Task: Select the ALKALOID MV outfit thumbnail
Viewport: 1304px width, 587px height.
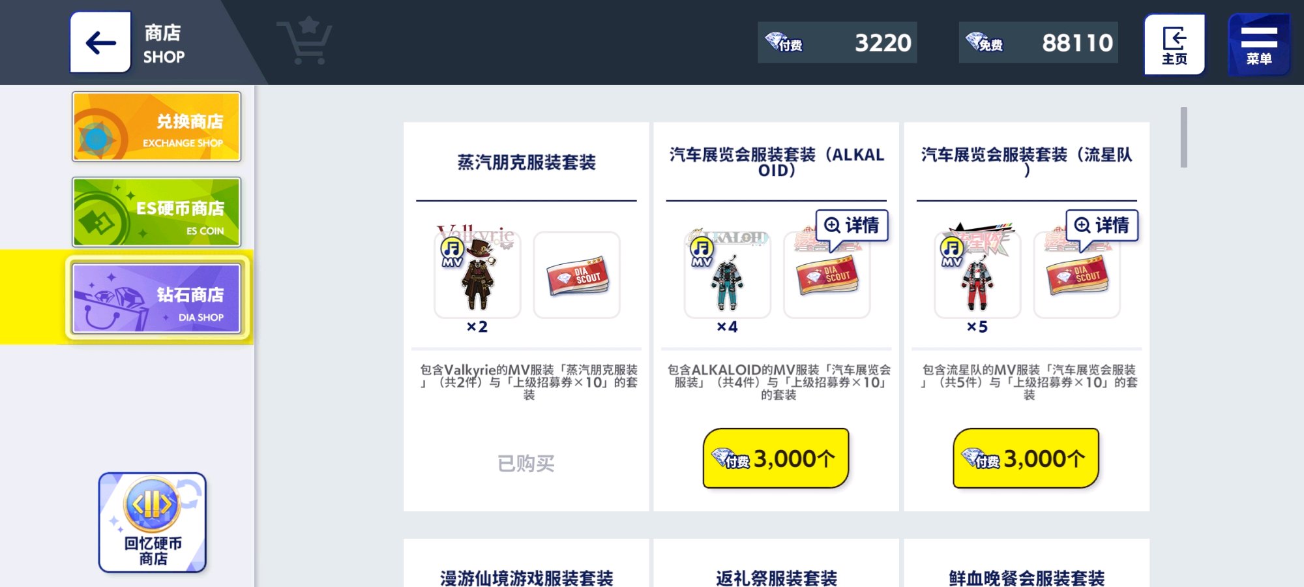Action: pos(727,275)
